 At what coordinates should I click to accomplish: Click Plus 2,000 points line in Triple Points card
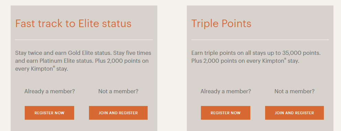(245, 61)
